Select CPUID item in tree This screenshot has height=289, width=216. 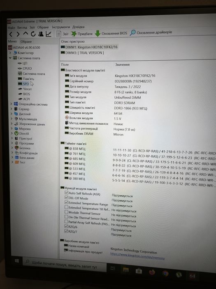tap(25, 69)
